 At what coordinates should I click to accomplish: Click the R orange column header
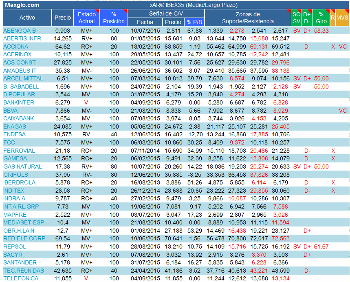tap(333, 18)
